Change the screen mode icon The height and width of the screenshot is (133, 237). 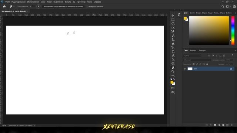pos(173,92)
